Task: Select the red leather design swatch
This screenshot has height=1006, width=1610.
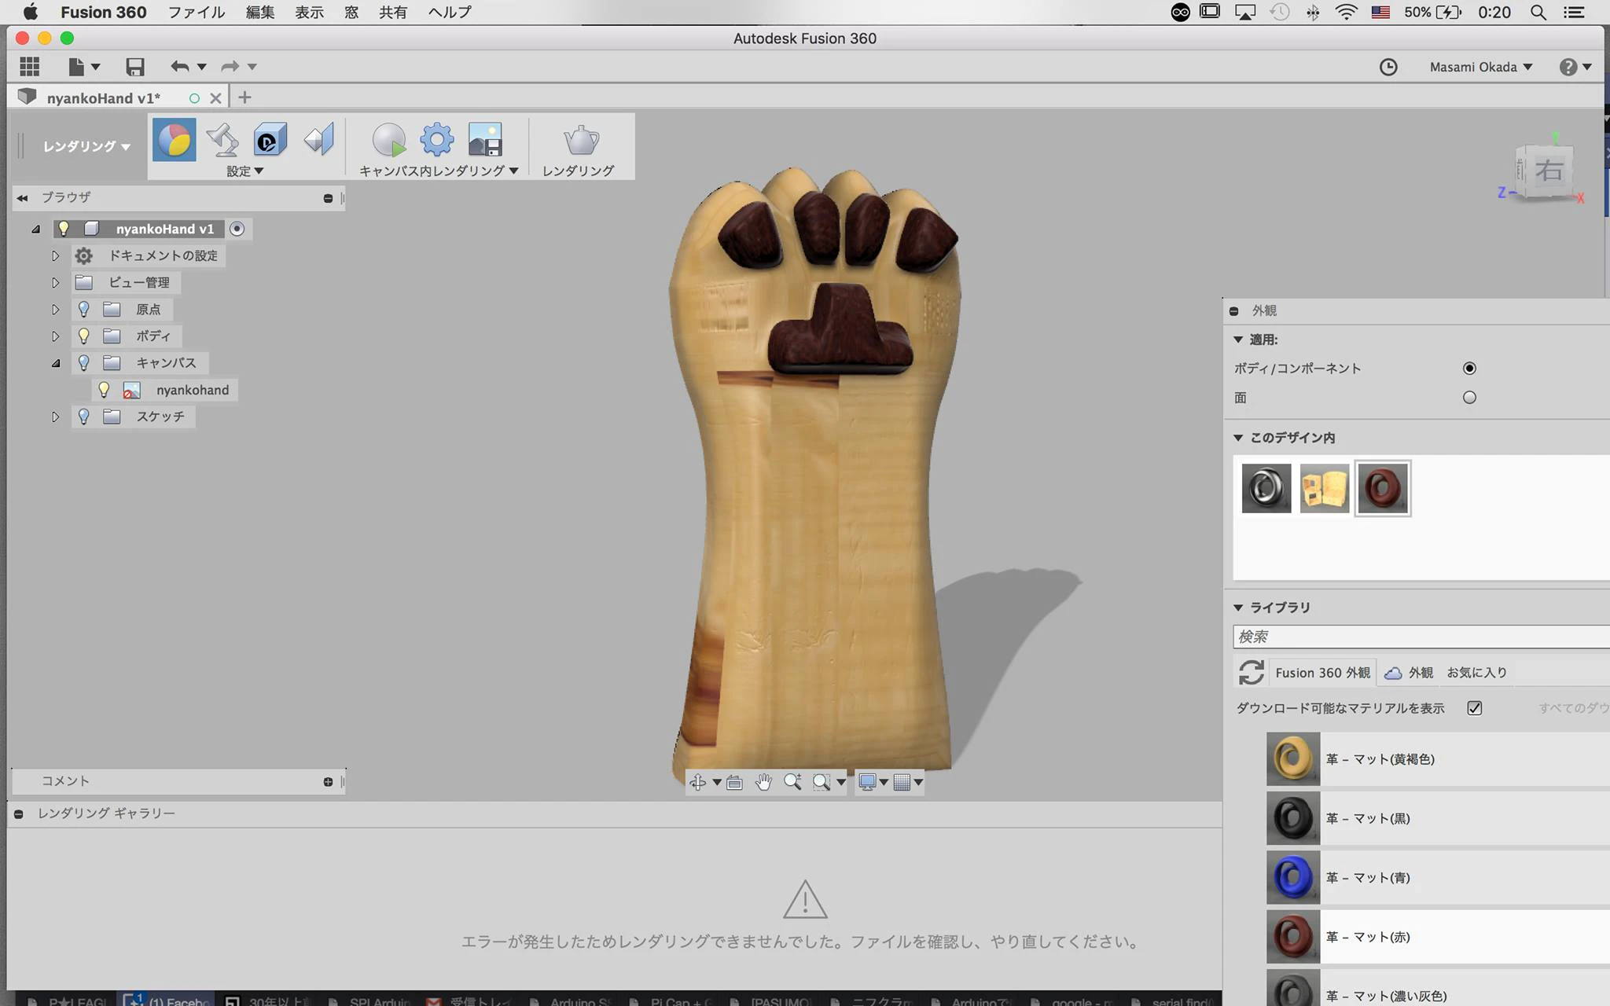Action: coord(1383,488)
